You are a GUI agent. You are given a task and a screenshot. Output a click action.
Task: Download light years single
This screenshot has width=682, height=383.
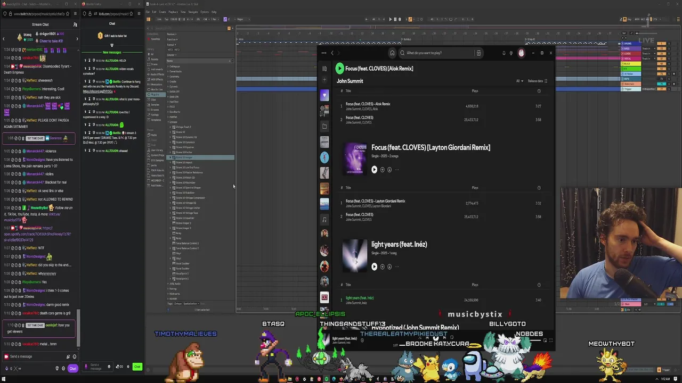pyautogui.click(x=389, y=267)
